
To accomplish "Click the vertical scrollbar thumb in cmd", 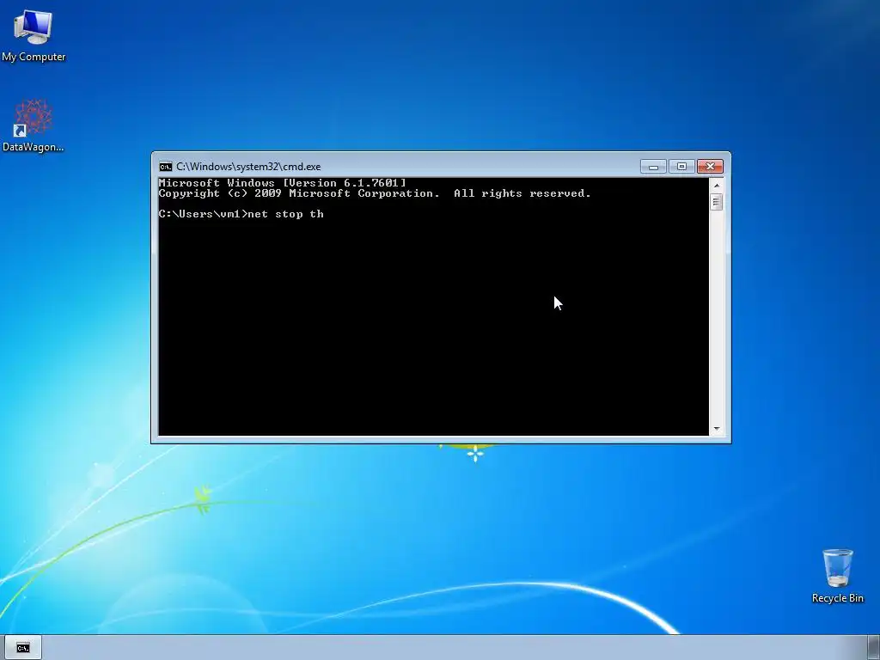I will pos(716,202).
